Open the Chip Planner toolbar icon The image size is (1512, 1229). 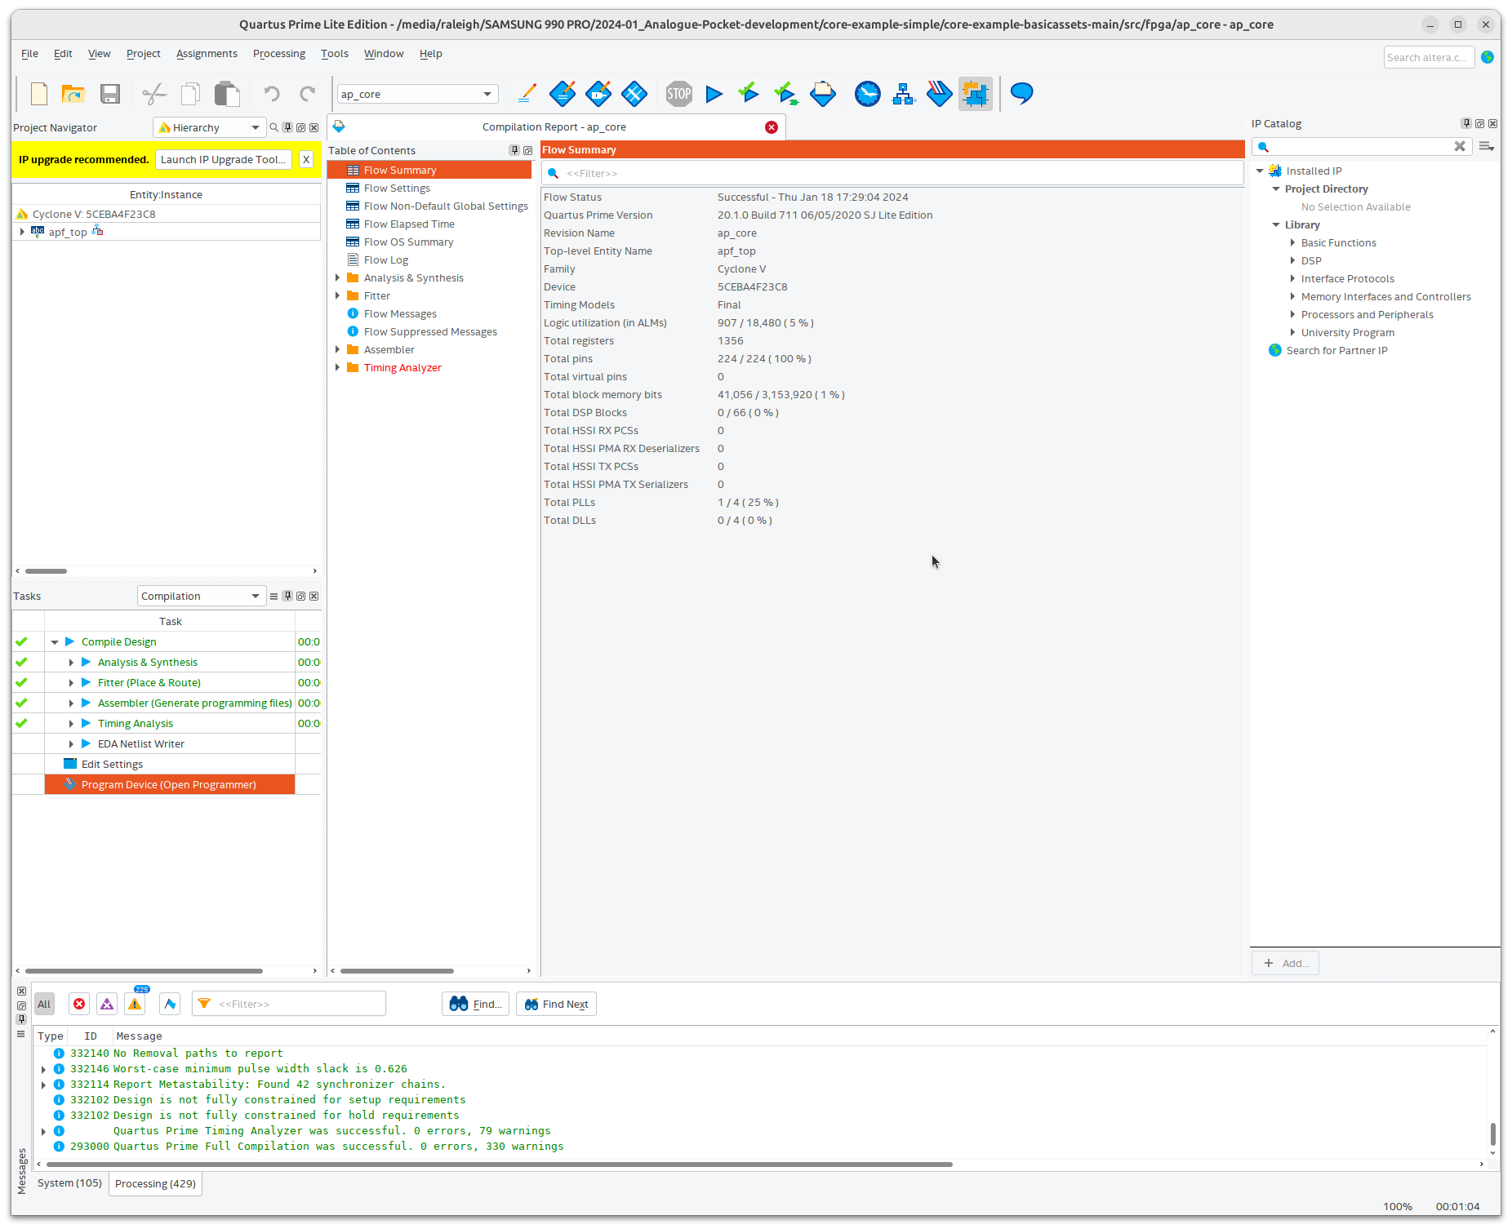pos(975,93)
